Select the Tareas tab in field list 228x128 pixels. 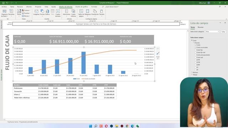(x=192, y=27)
